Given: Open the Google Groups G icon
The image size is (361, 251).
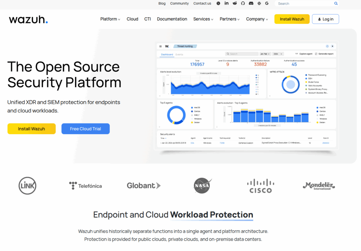Looking at the screenshot, I should 267,4.
